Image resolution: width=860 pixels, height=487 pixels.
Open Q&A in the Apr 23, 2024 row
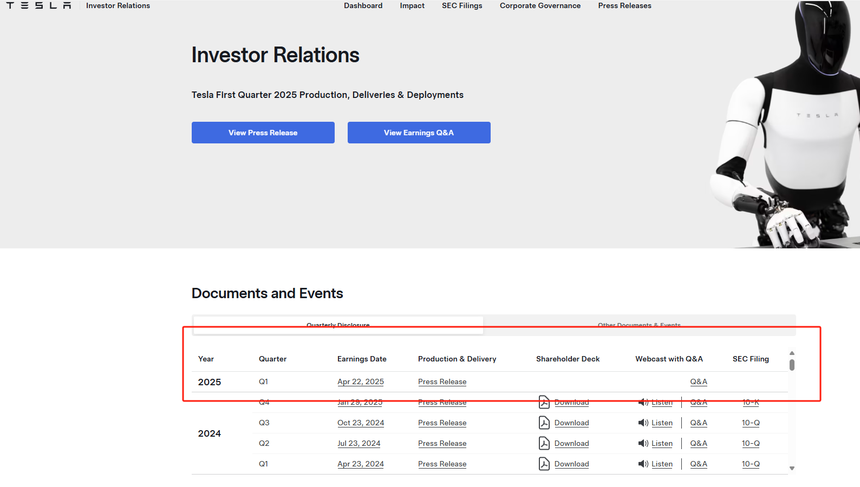coord(699,464)
